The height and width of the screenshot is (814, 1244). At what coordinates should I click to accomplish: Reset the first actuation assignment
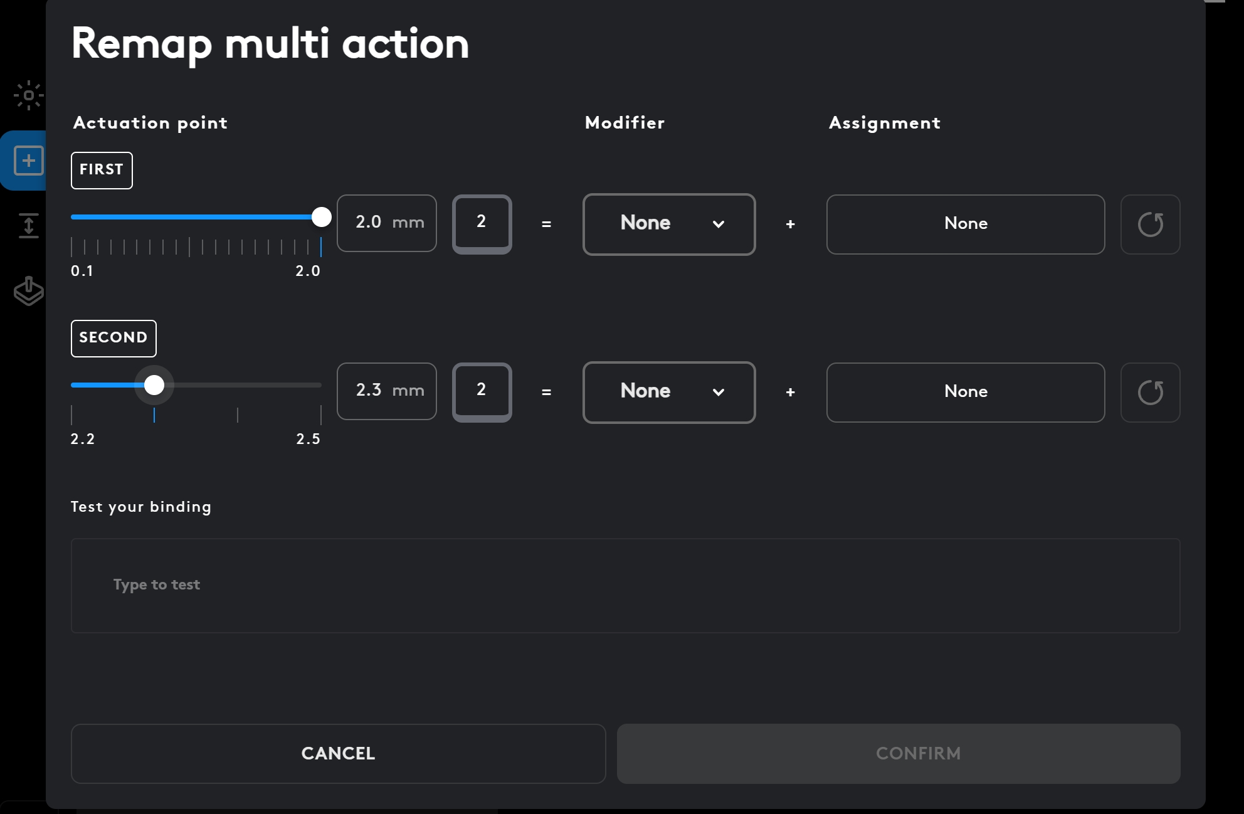1150,225
